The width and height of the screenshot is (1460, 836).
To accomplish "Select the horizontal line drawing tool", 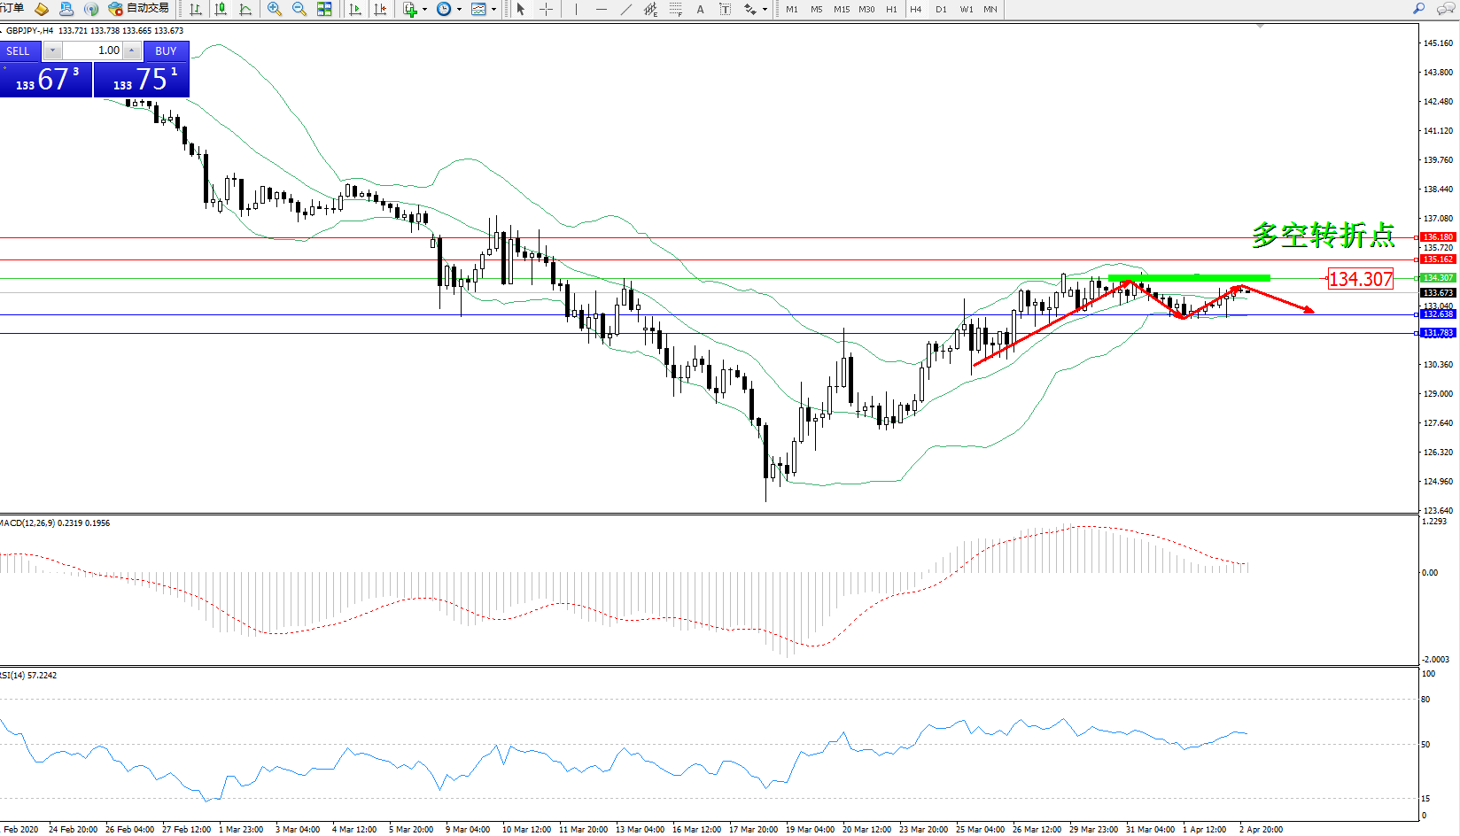I will click(602, 9).
